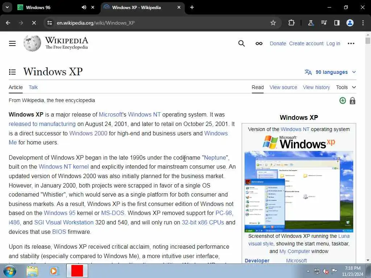Go back to the previous page
The image size is (371, 278).
pyautogui.click(x=8, y=23)
